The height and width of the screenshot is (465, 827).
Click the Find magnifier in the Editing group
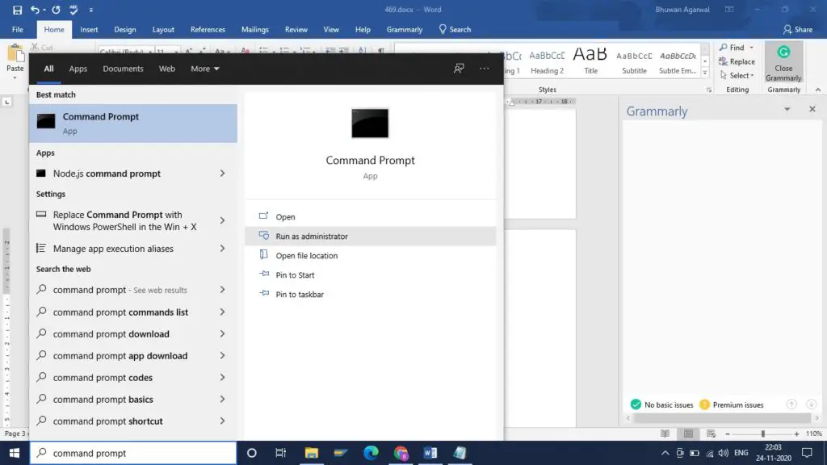tap(724, 48)
